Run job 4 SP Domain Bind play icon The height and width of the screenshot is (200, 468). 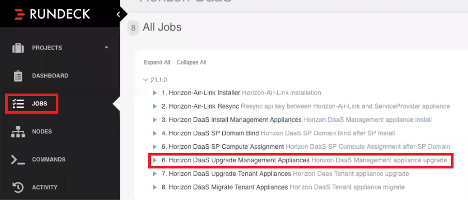click(x=154, y=133)
